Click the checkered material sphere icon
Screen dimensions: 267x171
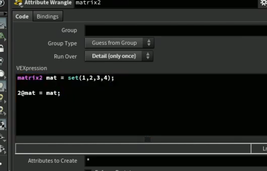(x=3, y=125)
